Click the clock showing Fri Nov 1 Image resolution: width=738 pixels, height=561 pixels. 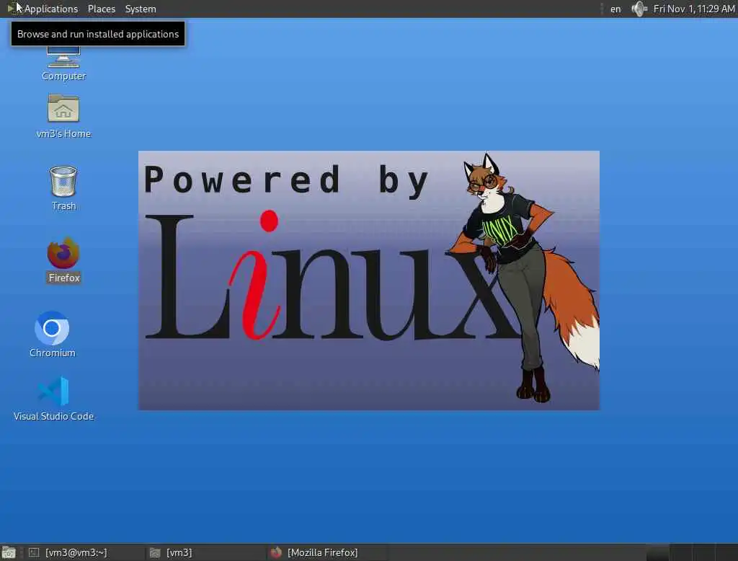tap(694, 9)
